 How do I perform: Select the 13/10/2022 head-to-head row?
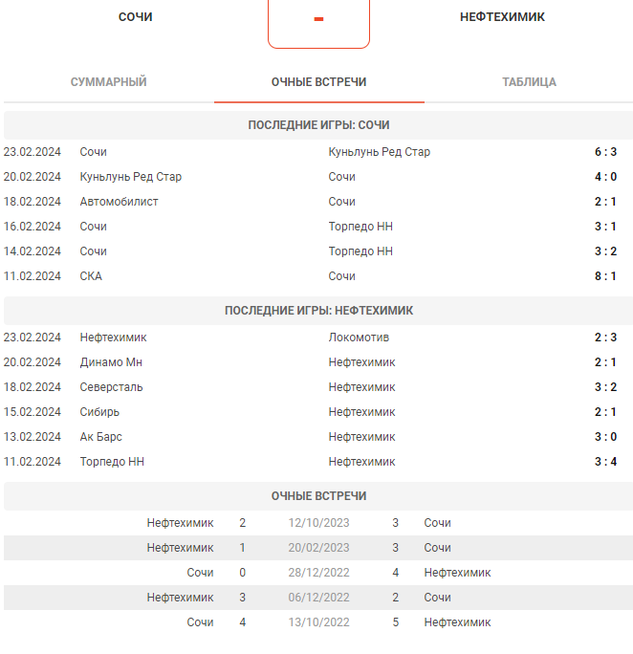318,622
